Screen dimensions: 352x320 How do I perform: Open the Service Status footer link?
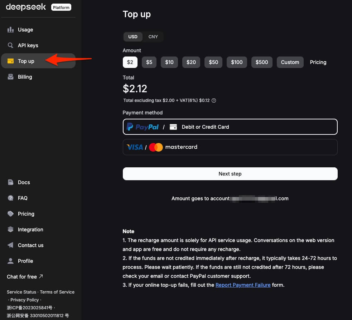click(21, 292)
